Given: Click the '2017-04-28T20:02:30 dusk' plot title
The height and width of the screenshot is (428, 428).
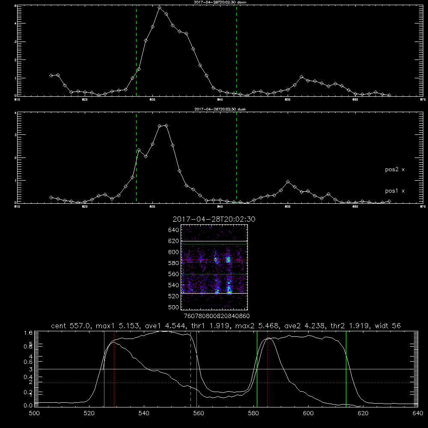Looking at the screenshot, I should coord(220,109).
